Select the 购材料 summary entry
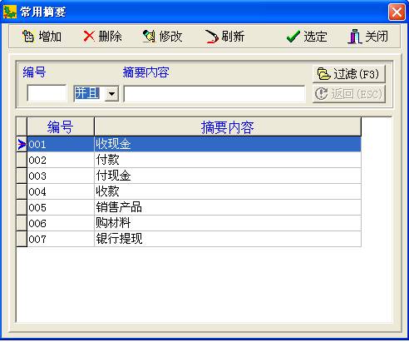Screen dimensions: 409x342 point(113,223)
